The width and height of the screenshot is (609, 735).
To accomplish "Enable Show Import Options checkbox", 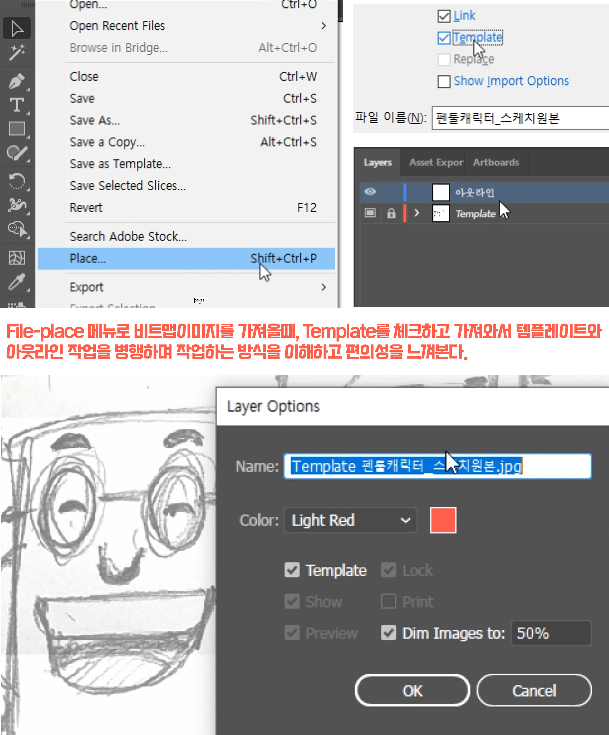I will click(444, 81).
